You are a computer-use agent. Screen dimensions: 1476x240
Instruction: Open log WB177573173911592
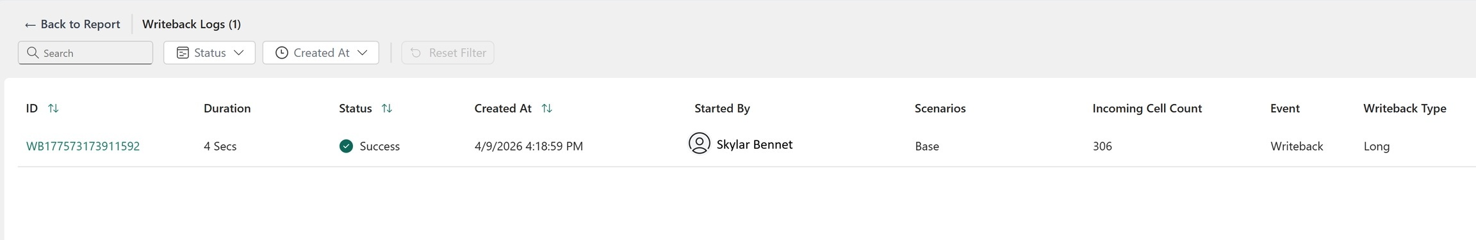tap(83, 146)
